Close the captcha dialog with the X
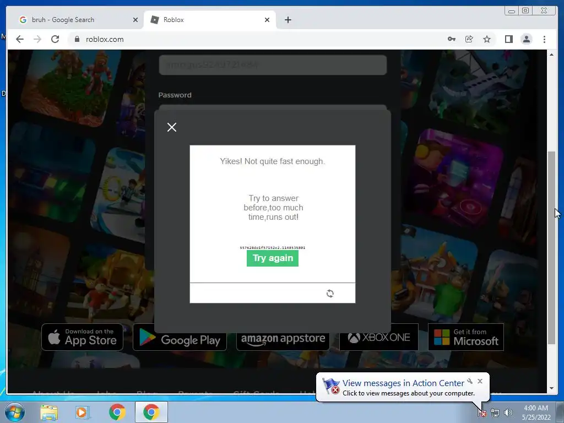 (172, 127)
